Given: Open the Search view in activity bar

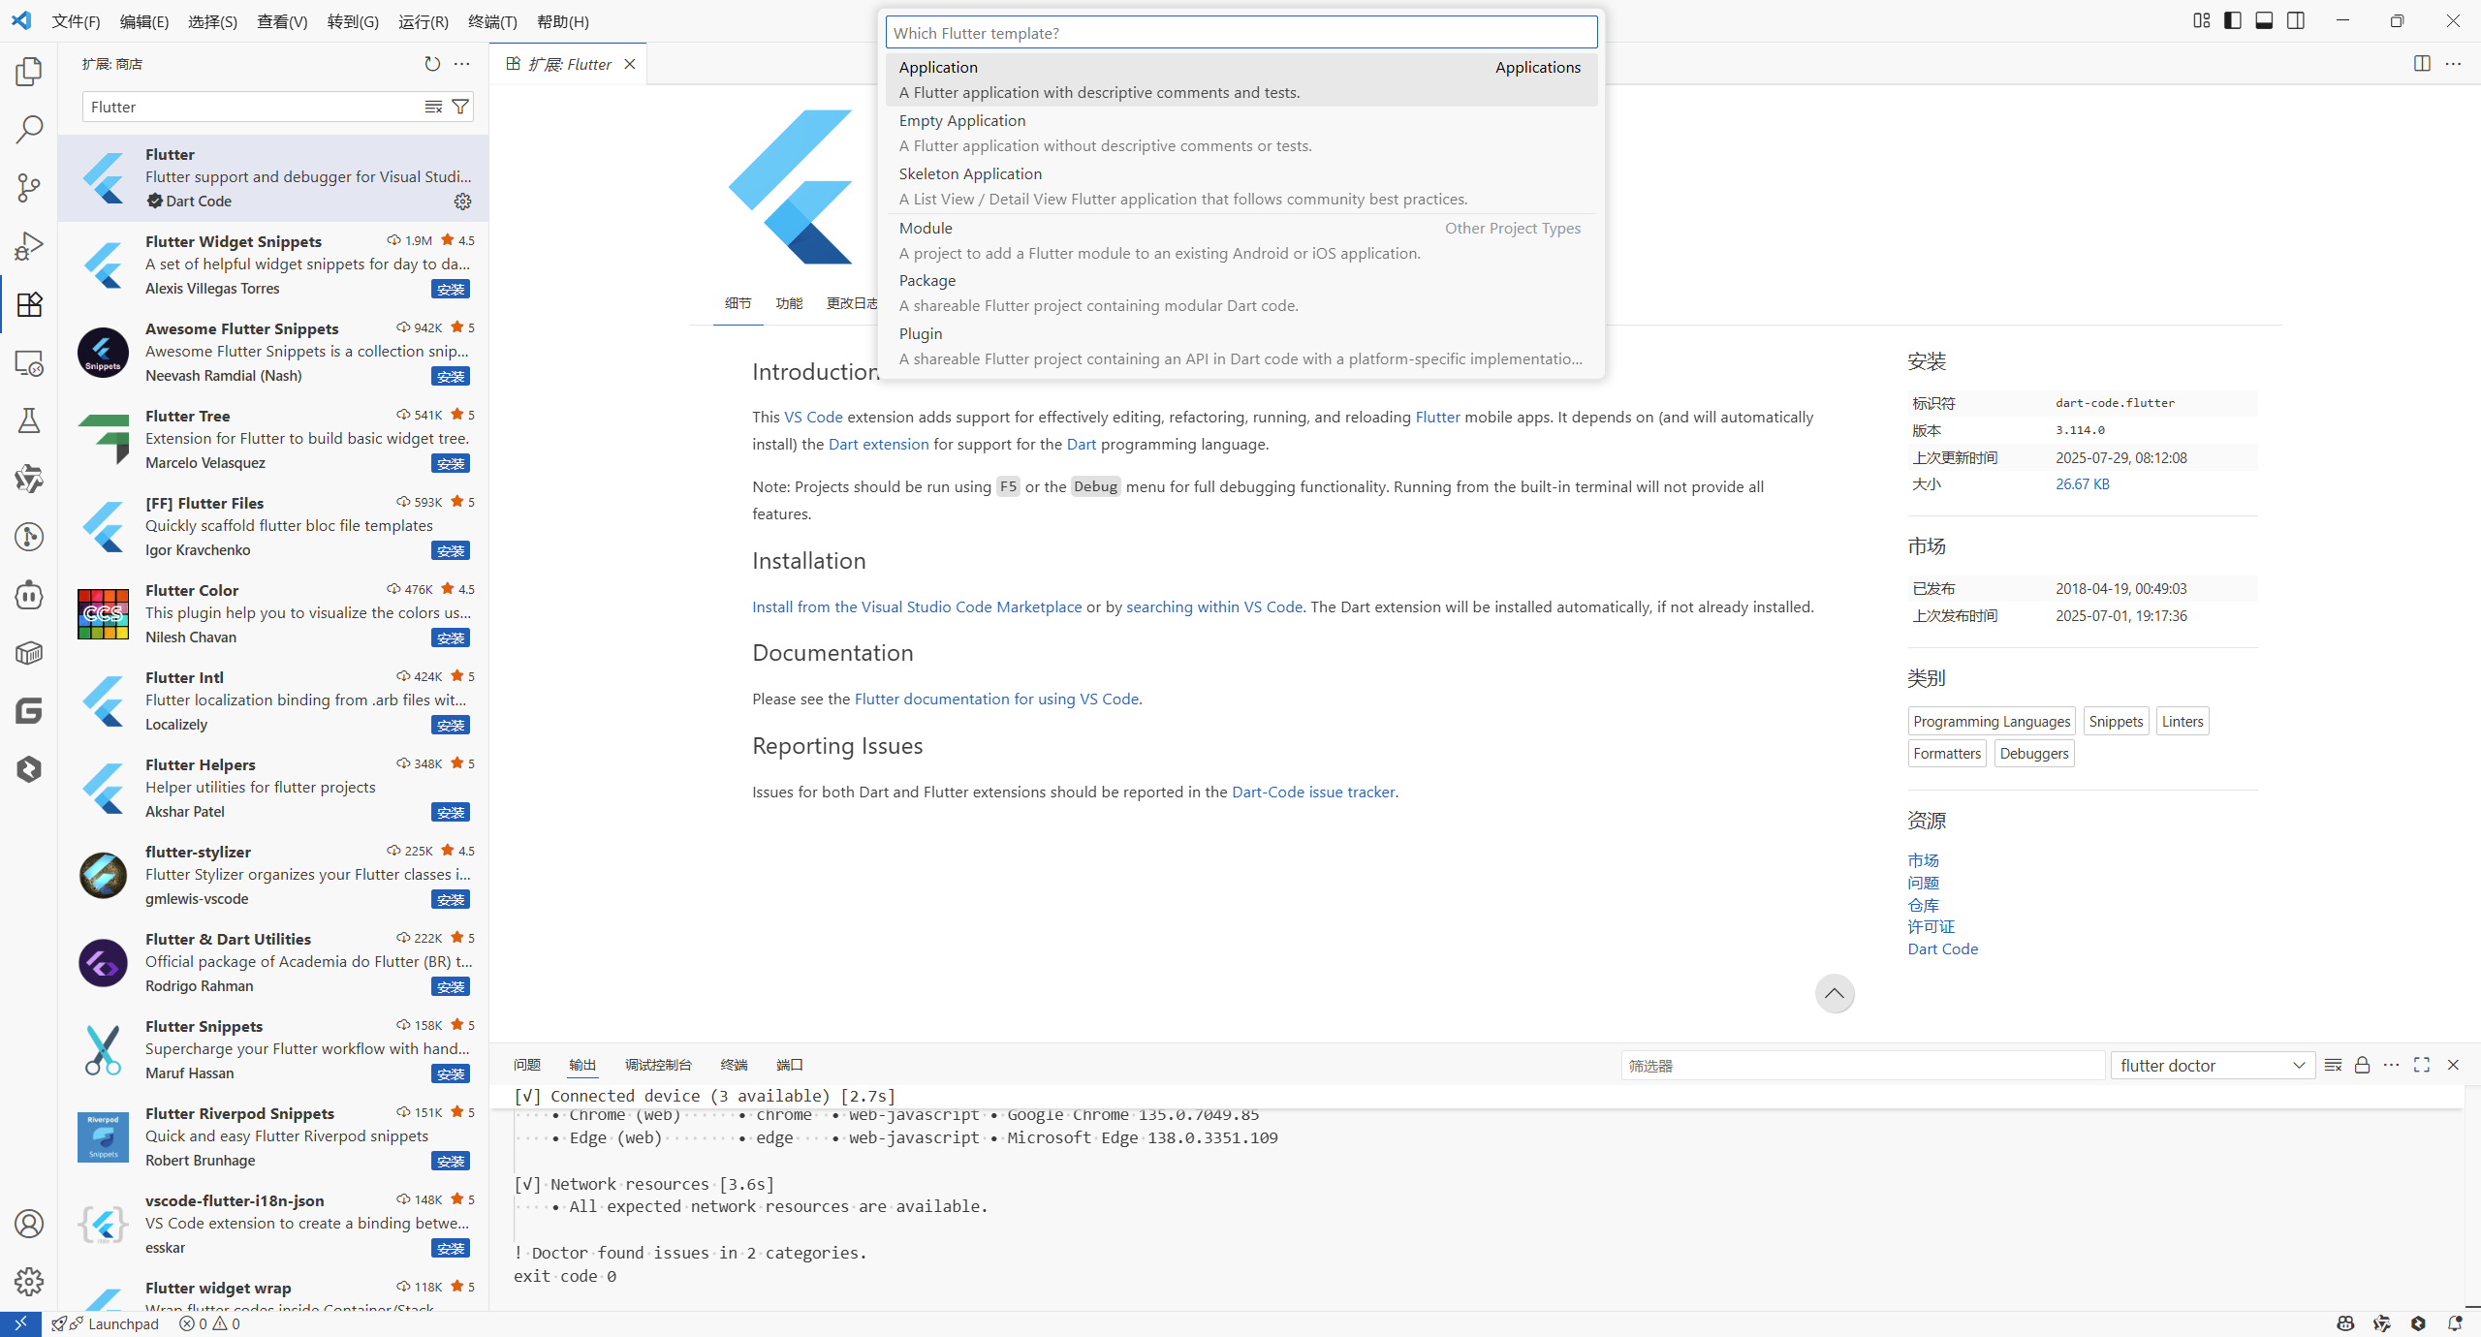Looking at the screenshot, I should coord(29,130).
